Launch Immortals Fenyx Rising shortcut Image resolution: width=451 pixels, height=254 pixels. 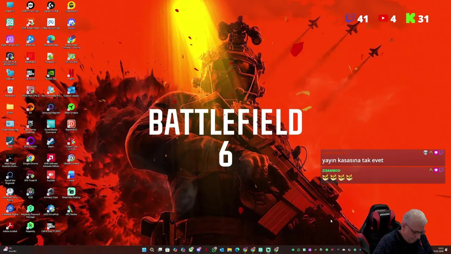(x=10, y=194)
